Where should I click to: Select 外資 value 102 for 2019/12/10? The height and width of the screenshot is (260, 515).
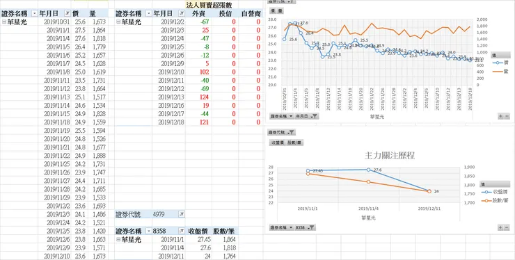click(198, 72)
